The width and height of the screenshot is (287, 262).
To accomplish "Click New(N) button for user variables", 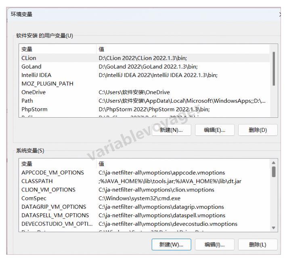I will tap(171, 130).
